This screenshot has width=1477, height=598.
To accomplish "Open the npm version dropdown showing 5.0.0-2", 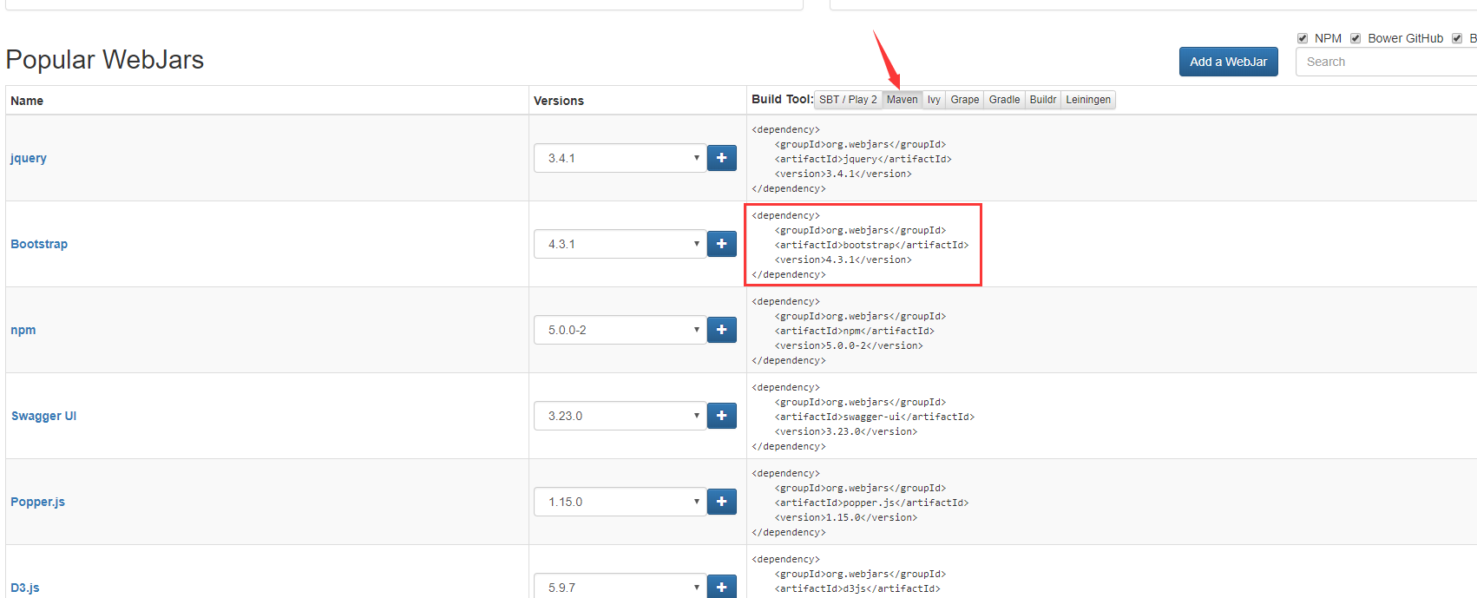I will 620,330.
